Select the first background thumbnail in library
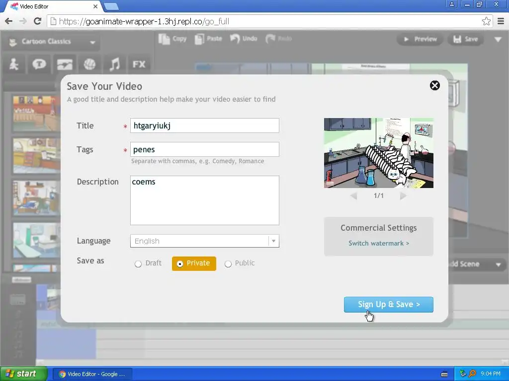 pyautogui.click(x=36, y=114)
